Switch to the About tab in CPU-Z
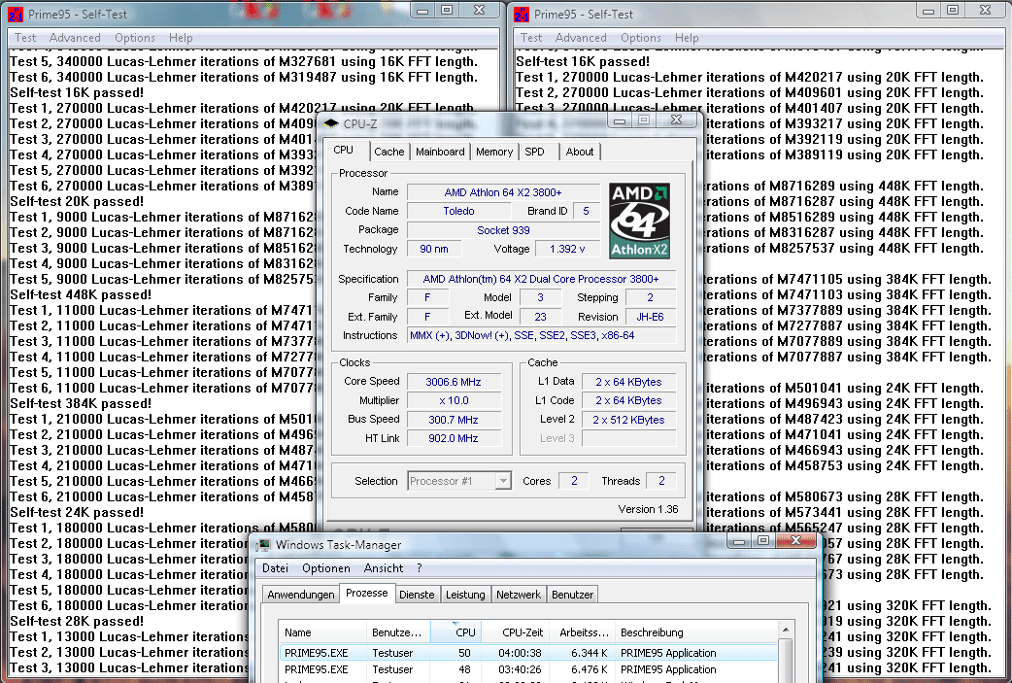 point(580,152)
